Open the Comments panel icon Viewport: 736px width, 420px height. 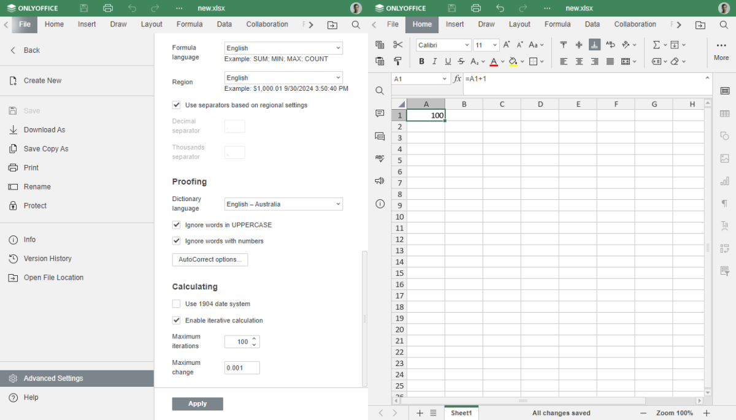(x=379, y=114)
